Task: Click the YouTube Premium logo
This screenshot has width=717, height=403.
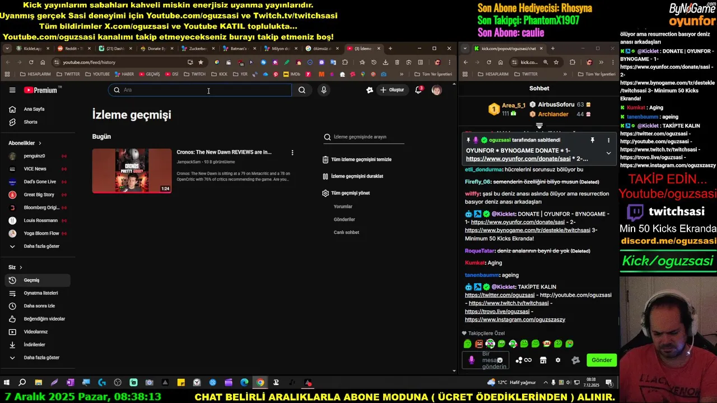Action: [x=41, y=90]
